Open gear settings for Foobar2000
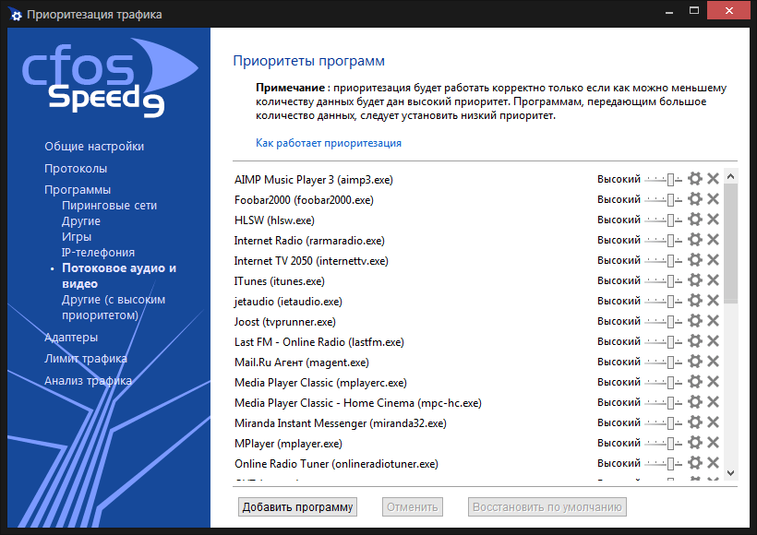 [695, 199]
